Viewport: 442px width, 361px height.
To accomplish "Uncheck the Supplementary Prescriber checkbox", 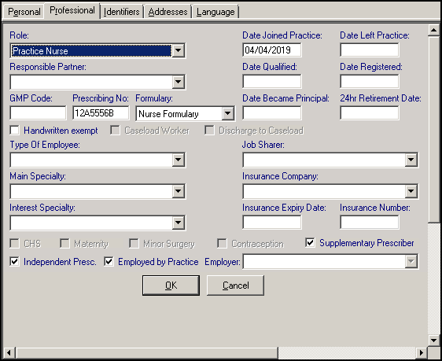I will point(310,243).
